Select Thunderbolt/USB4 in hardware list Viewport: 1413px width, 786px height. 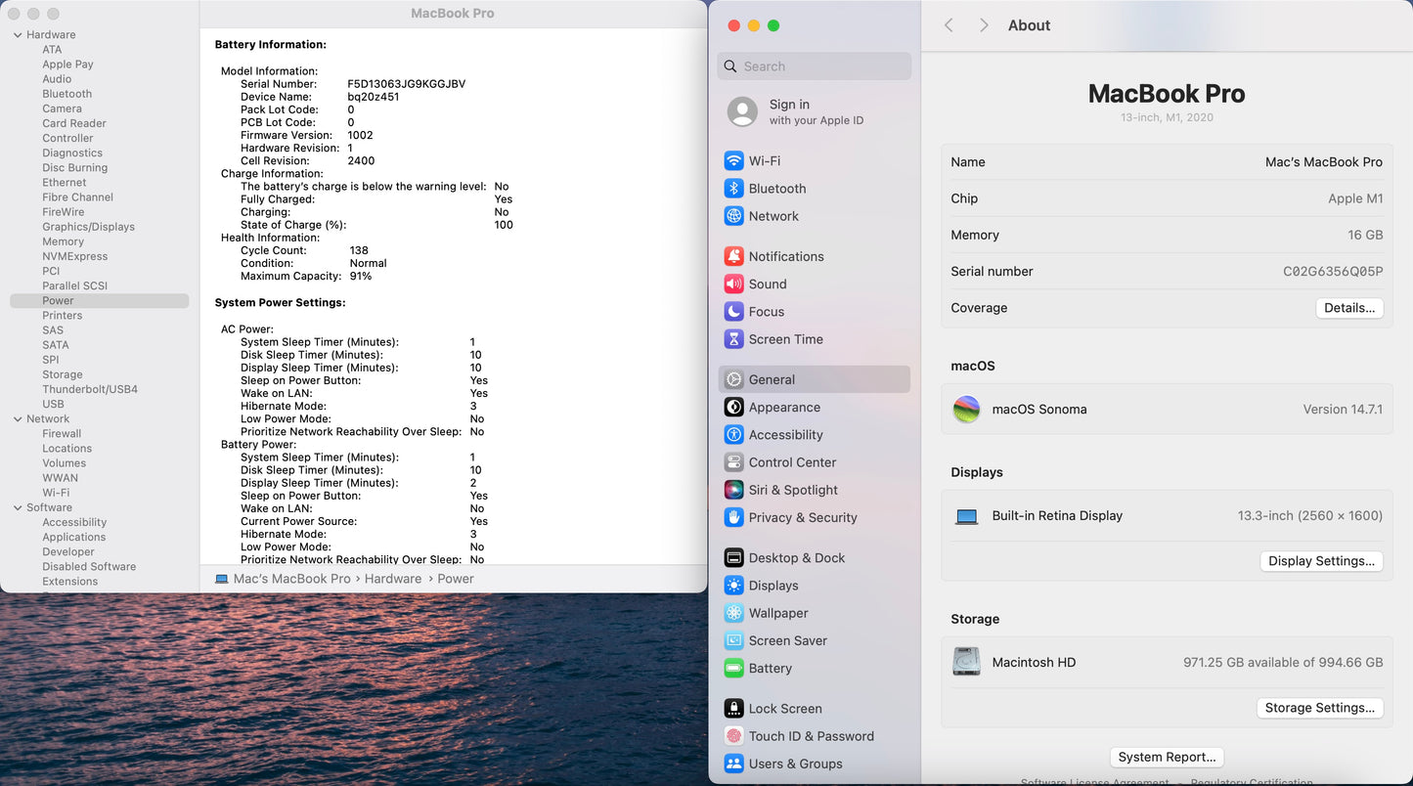coord(90,389)
